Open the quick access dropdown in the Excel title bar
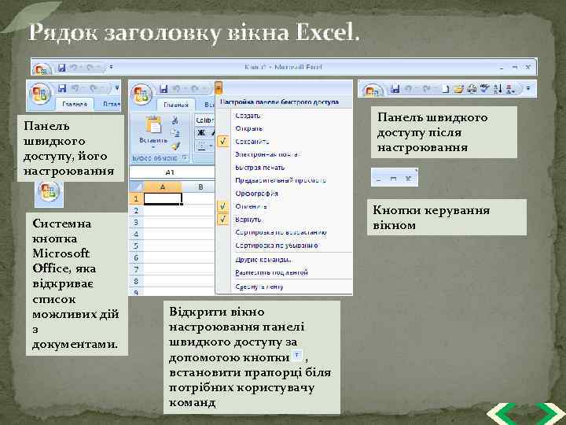 tap(111, 67)
